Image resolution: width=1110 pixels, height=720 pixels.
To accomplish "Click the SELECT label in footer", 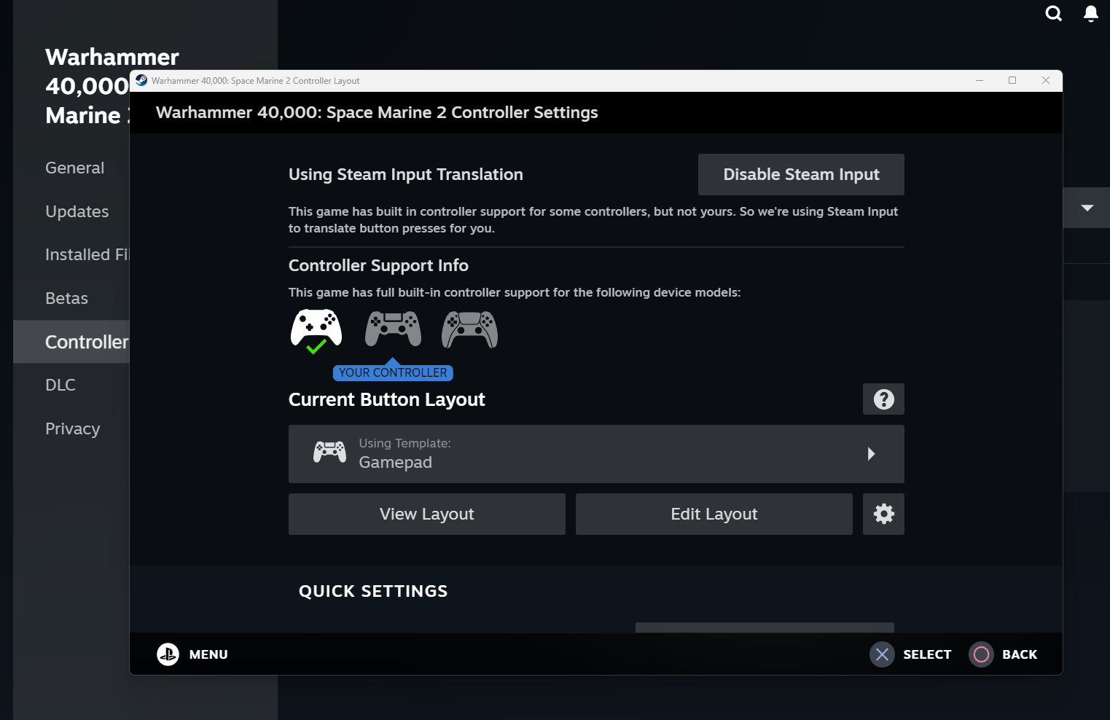I will tap(927, 654).
